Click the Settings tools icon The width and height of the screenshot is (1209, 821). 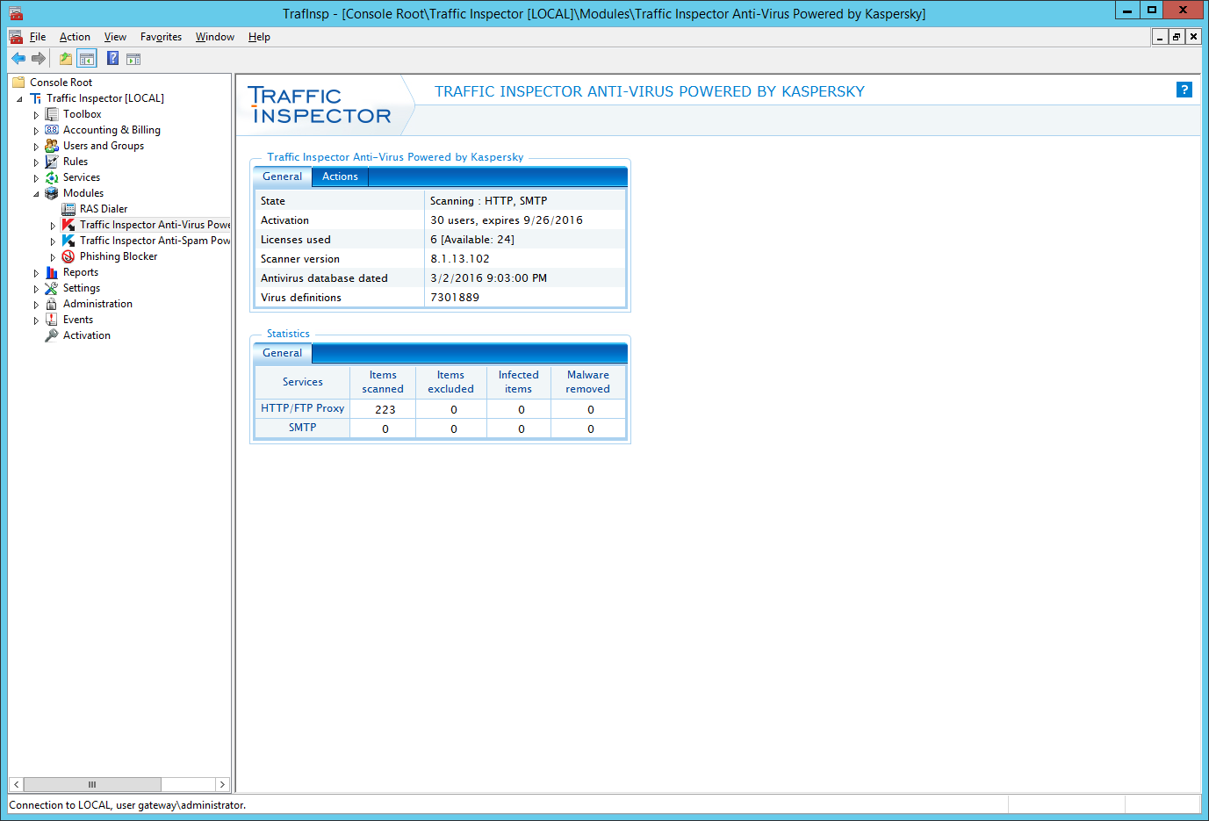point(52,288)
